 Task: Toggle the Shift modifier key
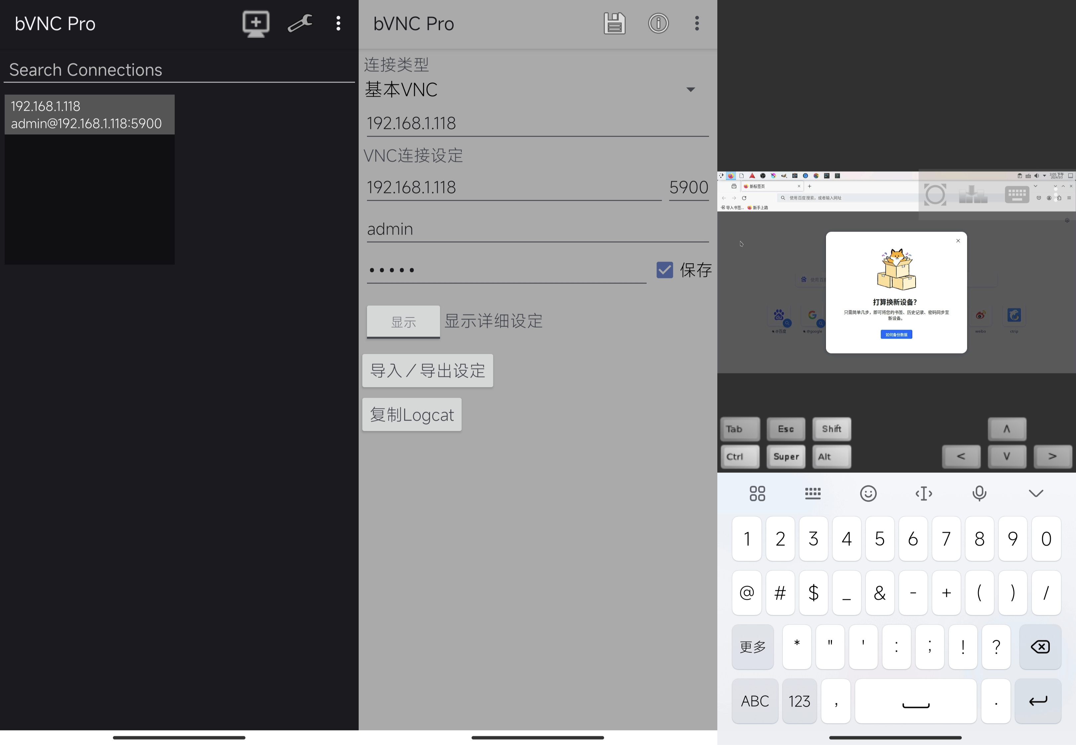pyautogui.click(x=832, y=429)
